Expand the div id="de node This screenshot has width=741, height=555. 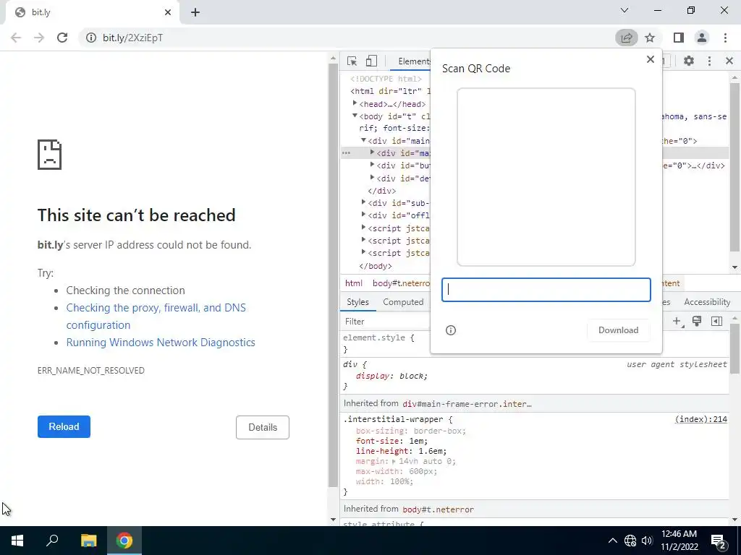click(x=373, y=178)
